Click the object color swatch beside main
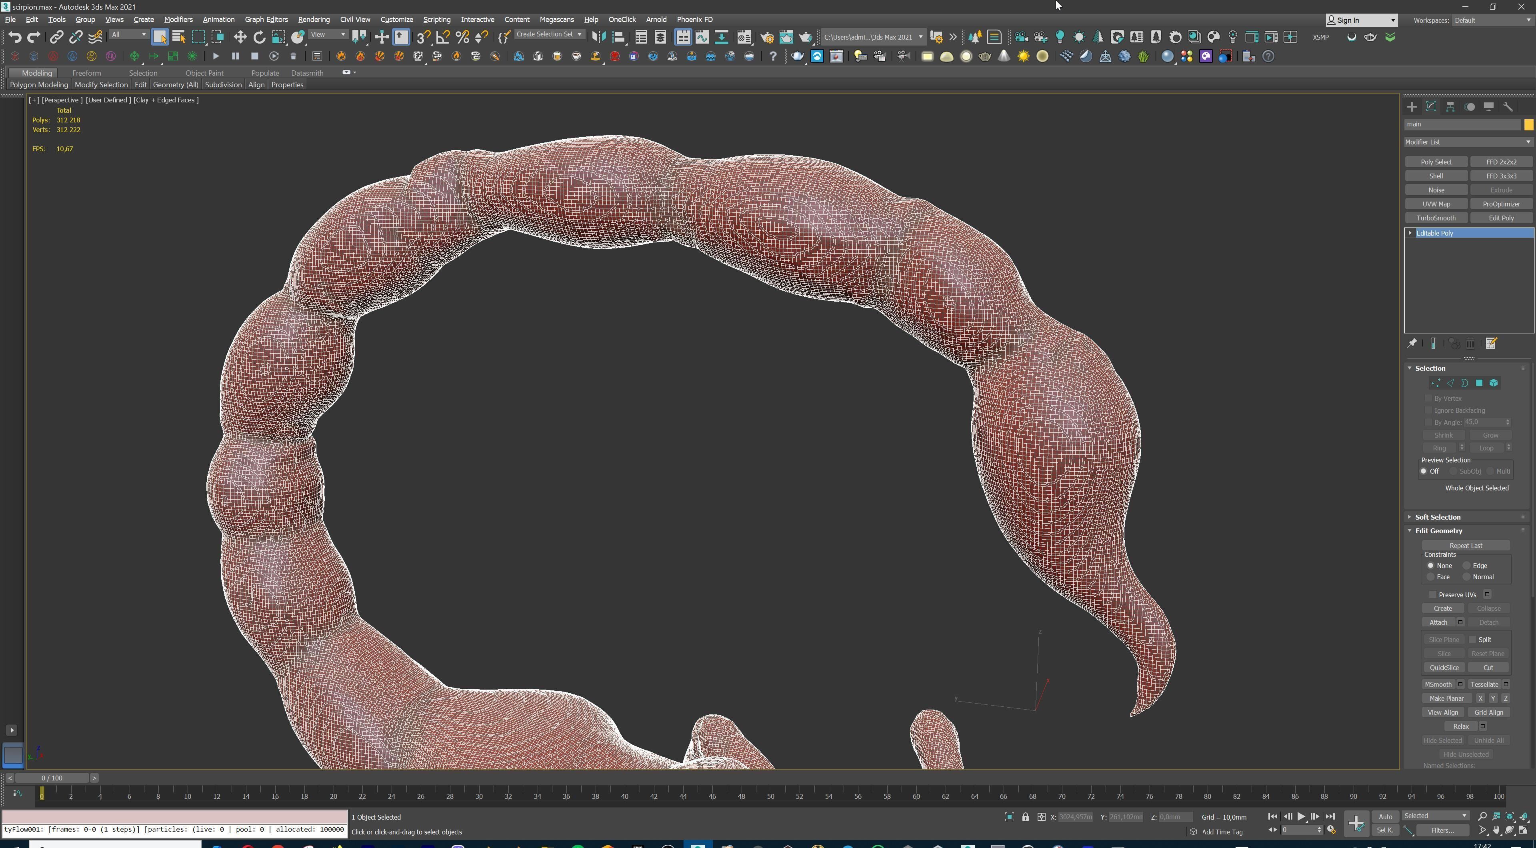The width and height of the screenshot is (1536, 848). pos(1528,125)
